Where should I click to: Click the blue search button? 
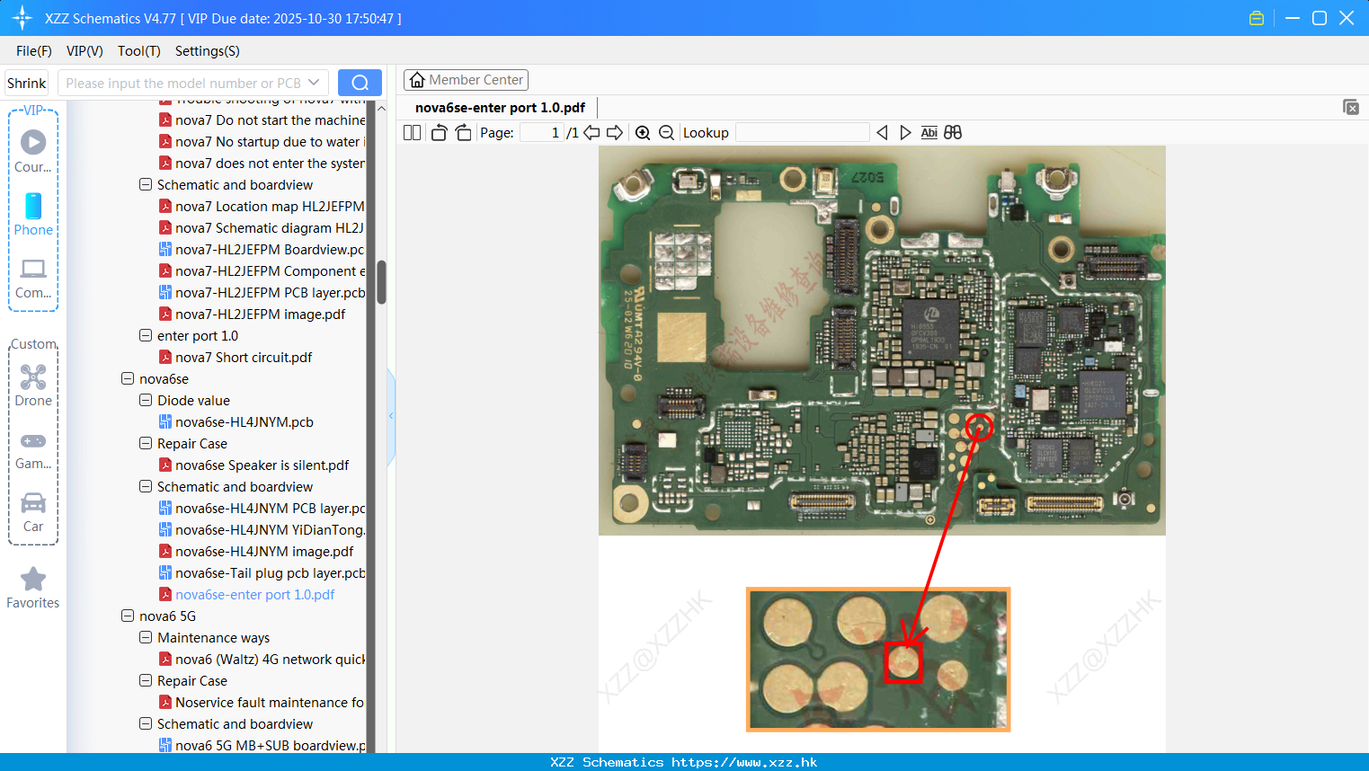click(360, 83)
